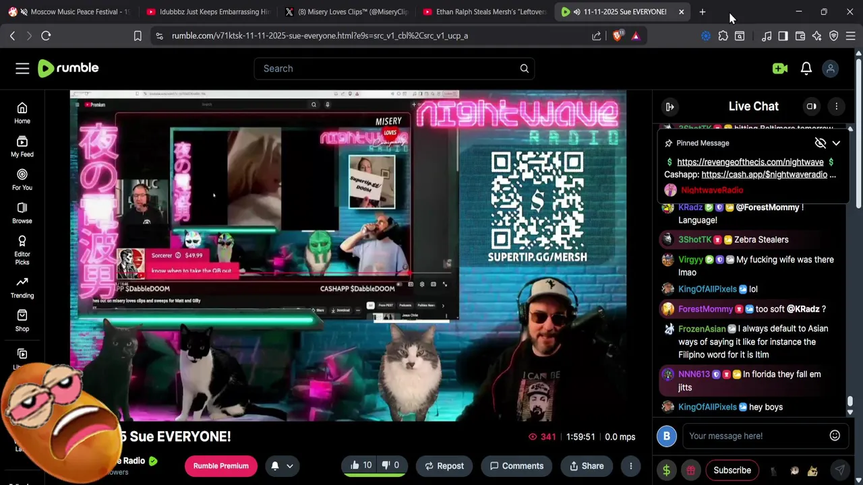Click NightwaveRadio username in pinned message
The image size is (863, 485).
712,190
